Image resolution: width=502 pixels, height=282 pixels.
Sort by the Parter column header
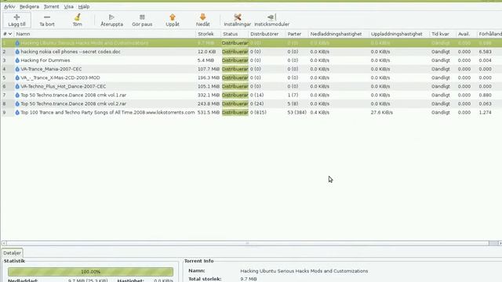(x=296, y=34)
